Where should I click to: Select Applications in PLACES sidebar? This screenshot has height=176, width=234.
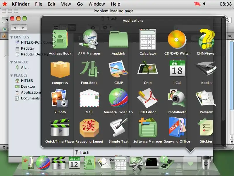pos(28,92)
